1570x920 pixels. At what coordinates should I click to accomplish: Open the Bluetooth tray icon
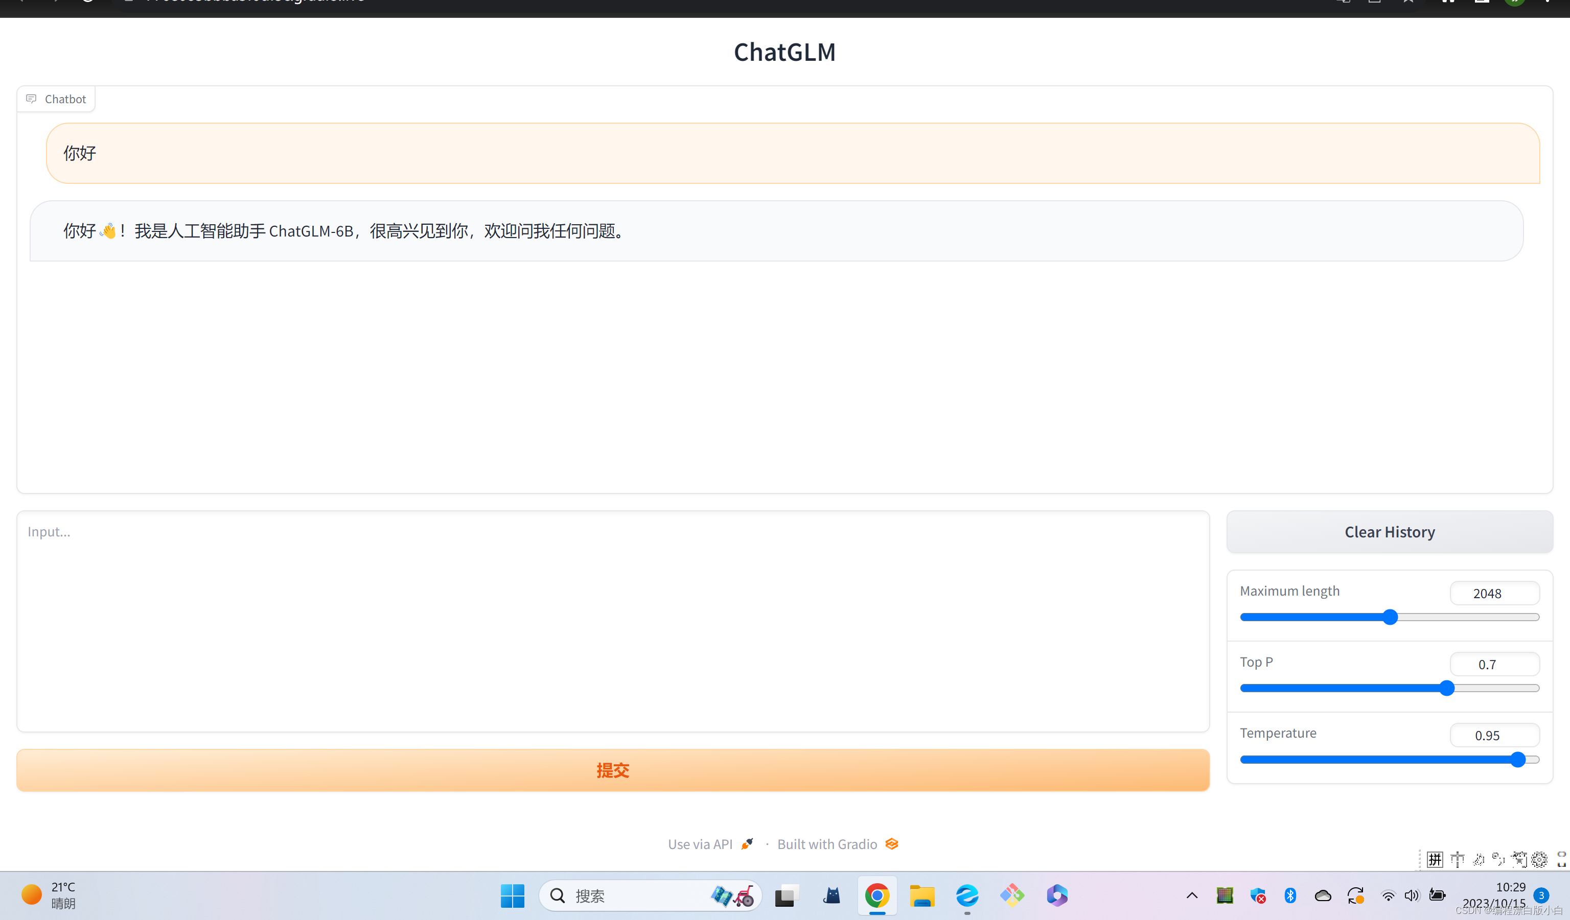pos(1290,895)
